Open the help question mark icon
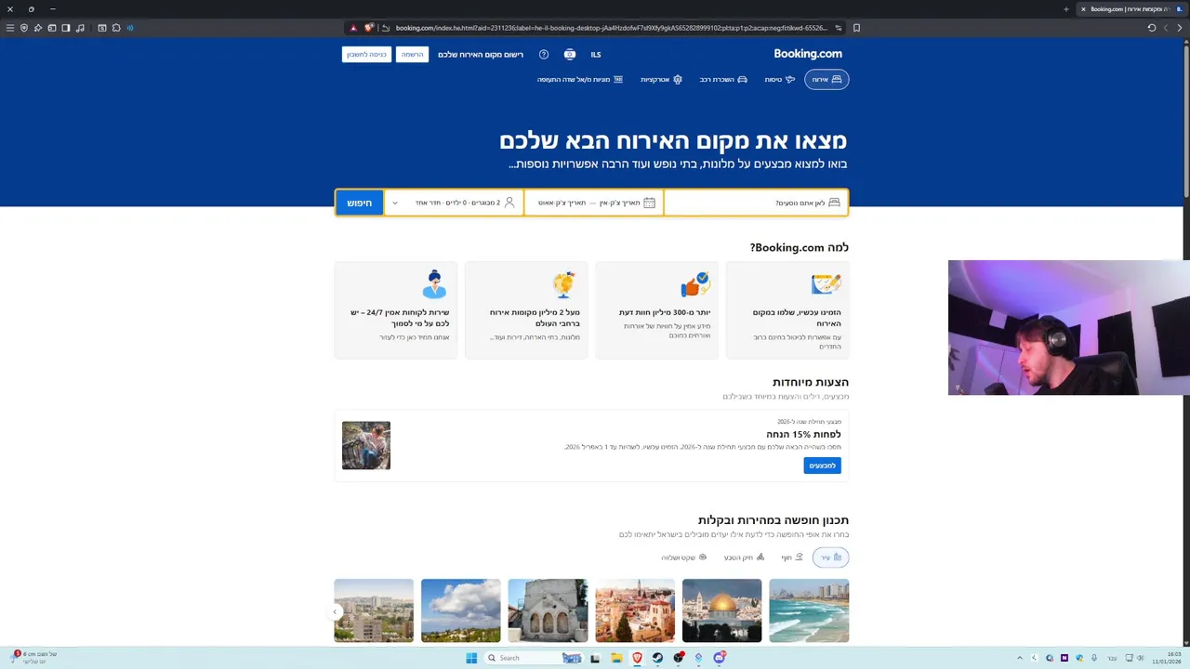 [544, 55]
